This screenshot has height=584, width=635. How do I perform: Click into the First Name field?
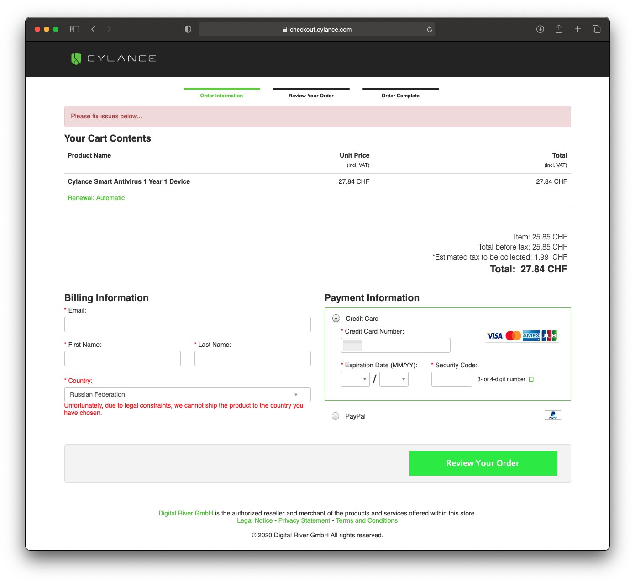point(122,358)
